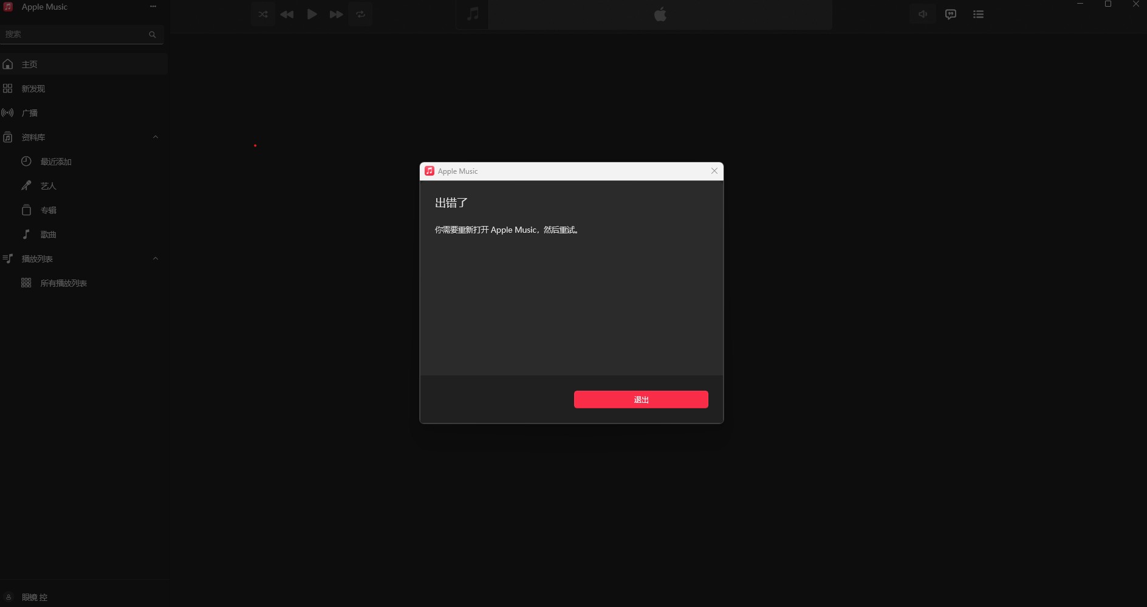This screenshot has width=1147, height=607.
Task: Open 广播 radio section
Action: coord(84,112)
